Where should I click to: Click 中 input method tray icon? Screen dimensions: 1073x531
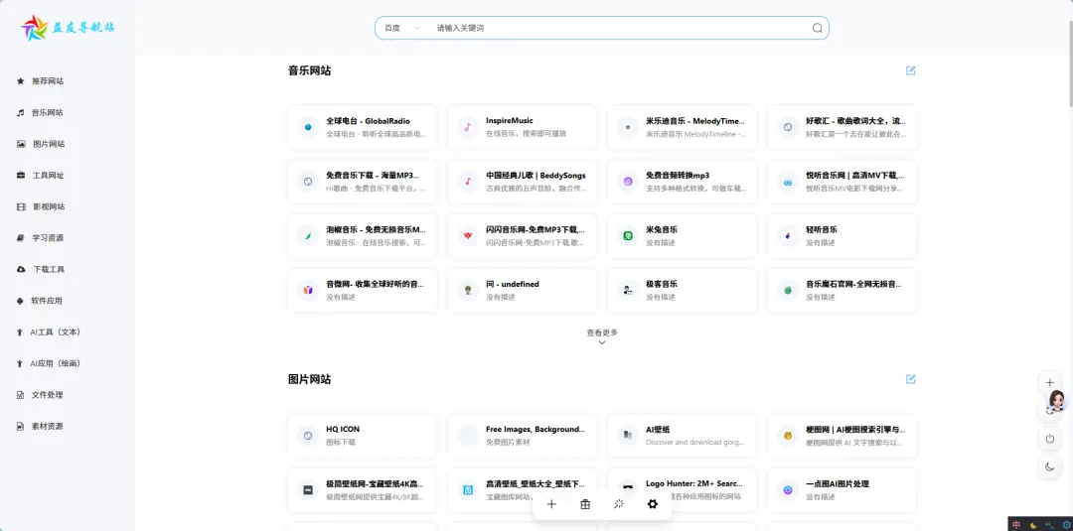[1016, 525]
